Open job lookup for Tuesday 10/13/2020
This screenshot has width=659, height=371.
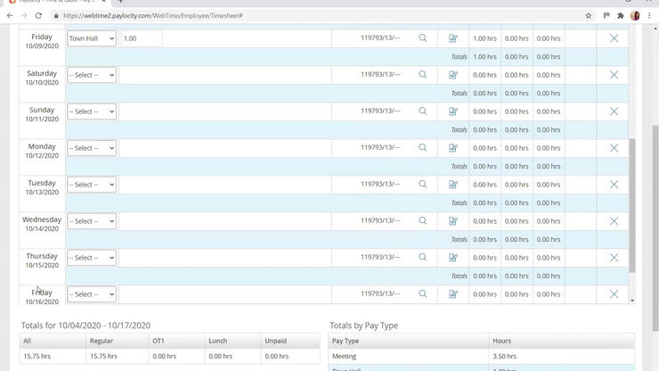point(423,184)
